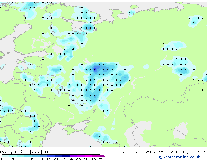The height and width of the screenshot is (160, 207).
Task: Click the above-50 arrow tip of legend
Action: pos(104,156)
